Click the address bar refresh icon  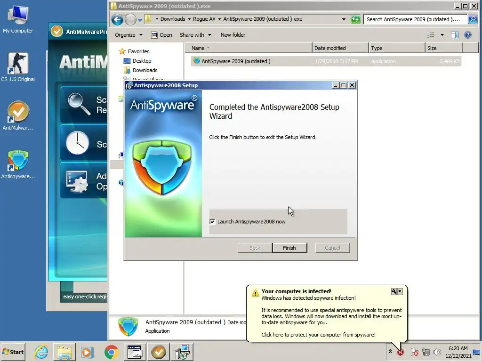[x=356, y=19]
